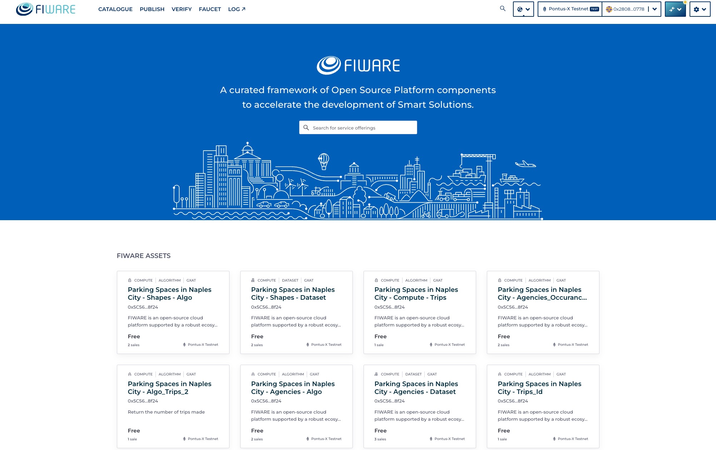Click compute lock icon on Algo_Trips_2 card
716x450 pixels.
130,374
